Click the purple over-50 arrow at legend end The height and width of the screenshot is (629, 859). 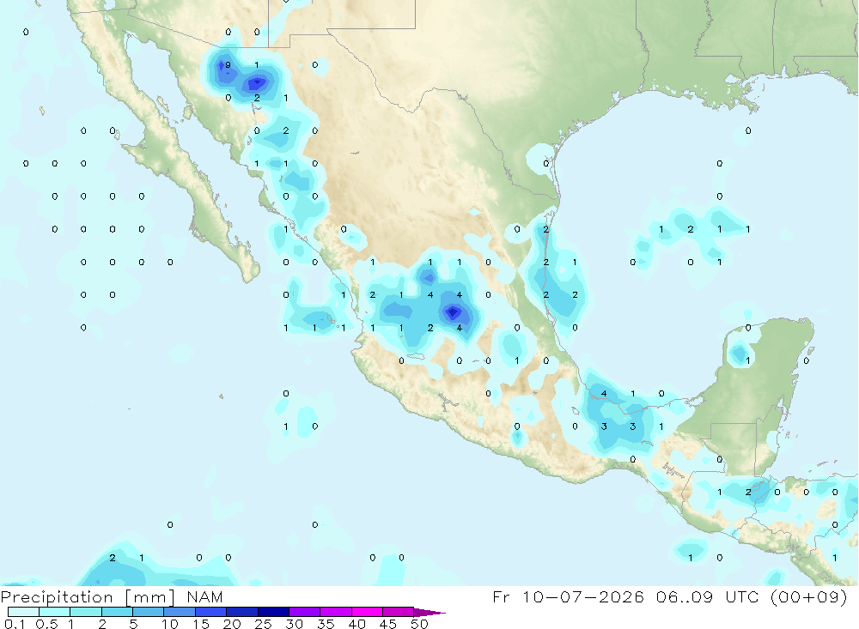[x=429, y=612]
